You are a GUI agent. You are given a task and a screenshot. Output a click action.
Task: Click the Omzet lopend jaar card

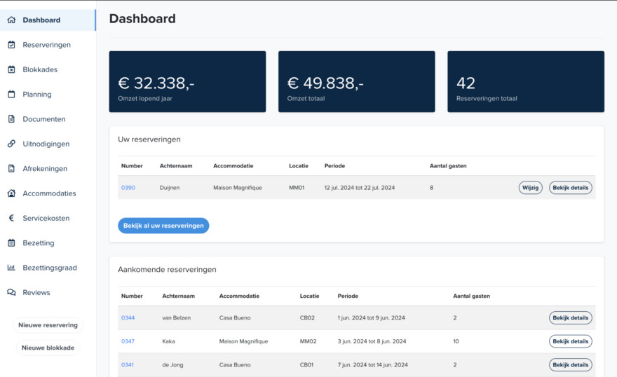coord(187,81)
